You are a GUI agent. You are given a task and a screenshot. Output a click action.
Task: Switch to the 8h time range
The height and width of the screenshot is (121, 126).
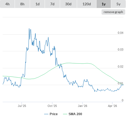coord(22,4)
